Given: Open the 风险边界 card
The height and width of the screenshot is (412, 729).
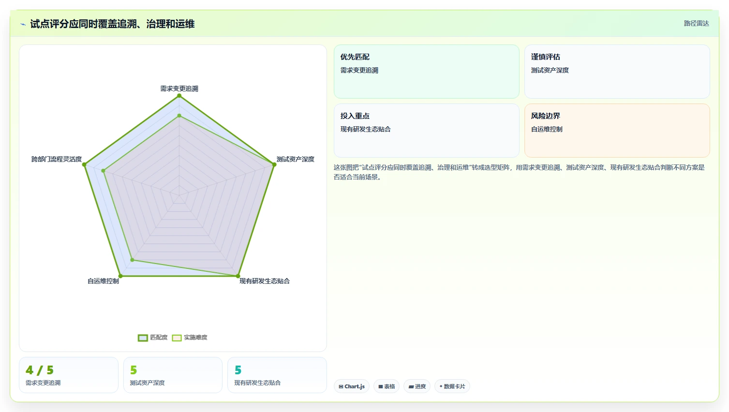Looking at the screenshot, I should point(617,131).
